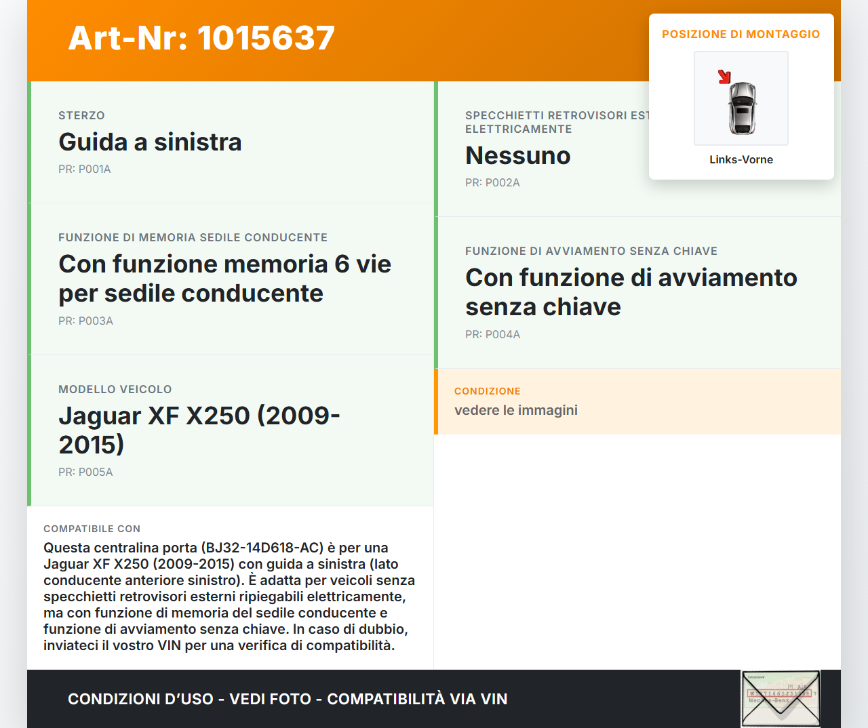Select the Jaguar XF X250 model heading
Screen dimensions: 868x728
(x=199, y=430)
